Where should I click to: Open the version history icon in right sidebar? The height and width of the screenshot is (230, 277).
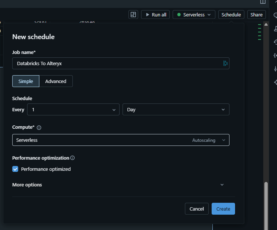pyautogui.click(x=275, y=42)
